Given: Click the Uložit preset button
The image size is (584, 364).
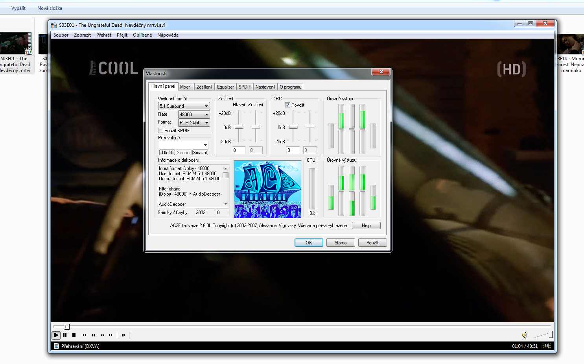Looking at the screenshot, I should point(167,153).
